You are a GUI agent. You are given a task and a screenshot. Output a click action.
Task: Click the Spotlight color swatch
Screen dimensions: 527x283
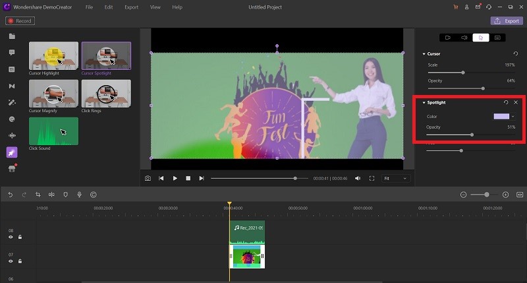pos(501,116)
